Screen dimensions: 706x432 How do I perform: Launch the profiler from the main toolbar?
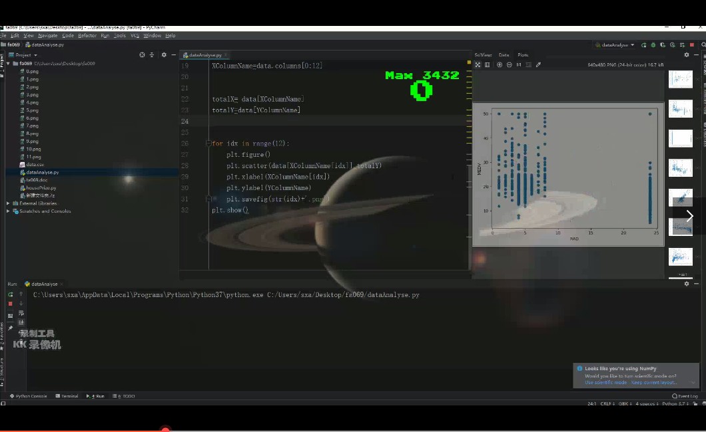click(x=673, y=45)
